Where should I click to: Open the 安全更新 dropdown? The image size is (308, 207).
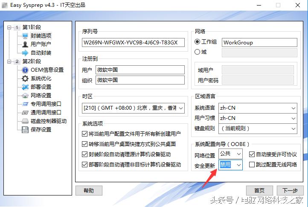coord(238,165)
